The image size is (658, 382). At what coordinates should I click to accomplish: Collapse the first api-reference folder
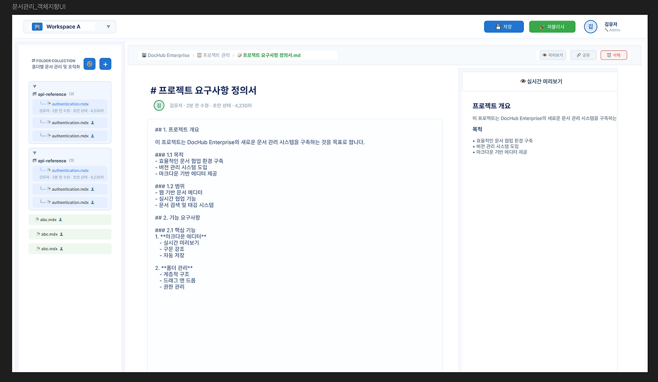pos(34,86)
